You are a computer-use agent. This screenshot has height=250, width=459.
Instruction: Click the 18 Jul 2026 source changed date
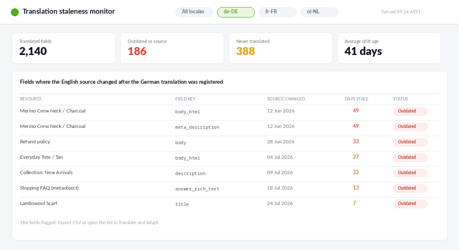(280, 188)
